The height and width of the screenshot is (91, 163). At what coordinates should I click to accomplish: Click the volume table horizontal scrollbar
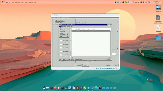91,57
